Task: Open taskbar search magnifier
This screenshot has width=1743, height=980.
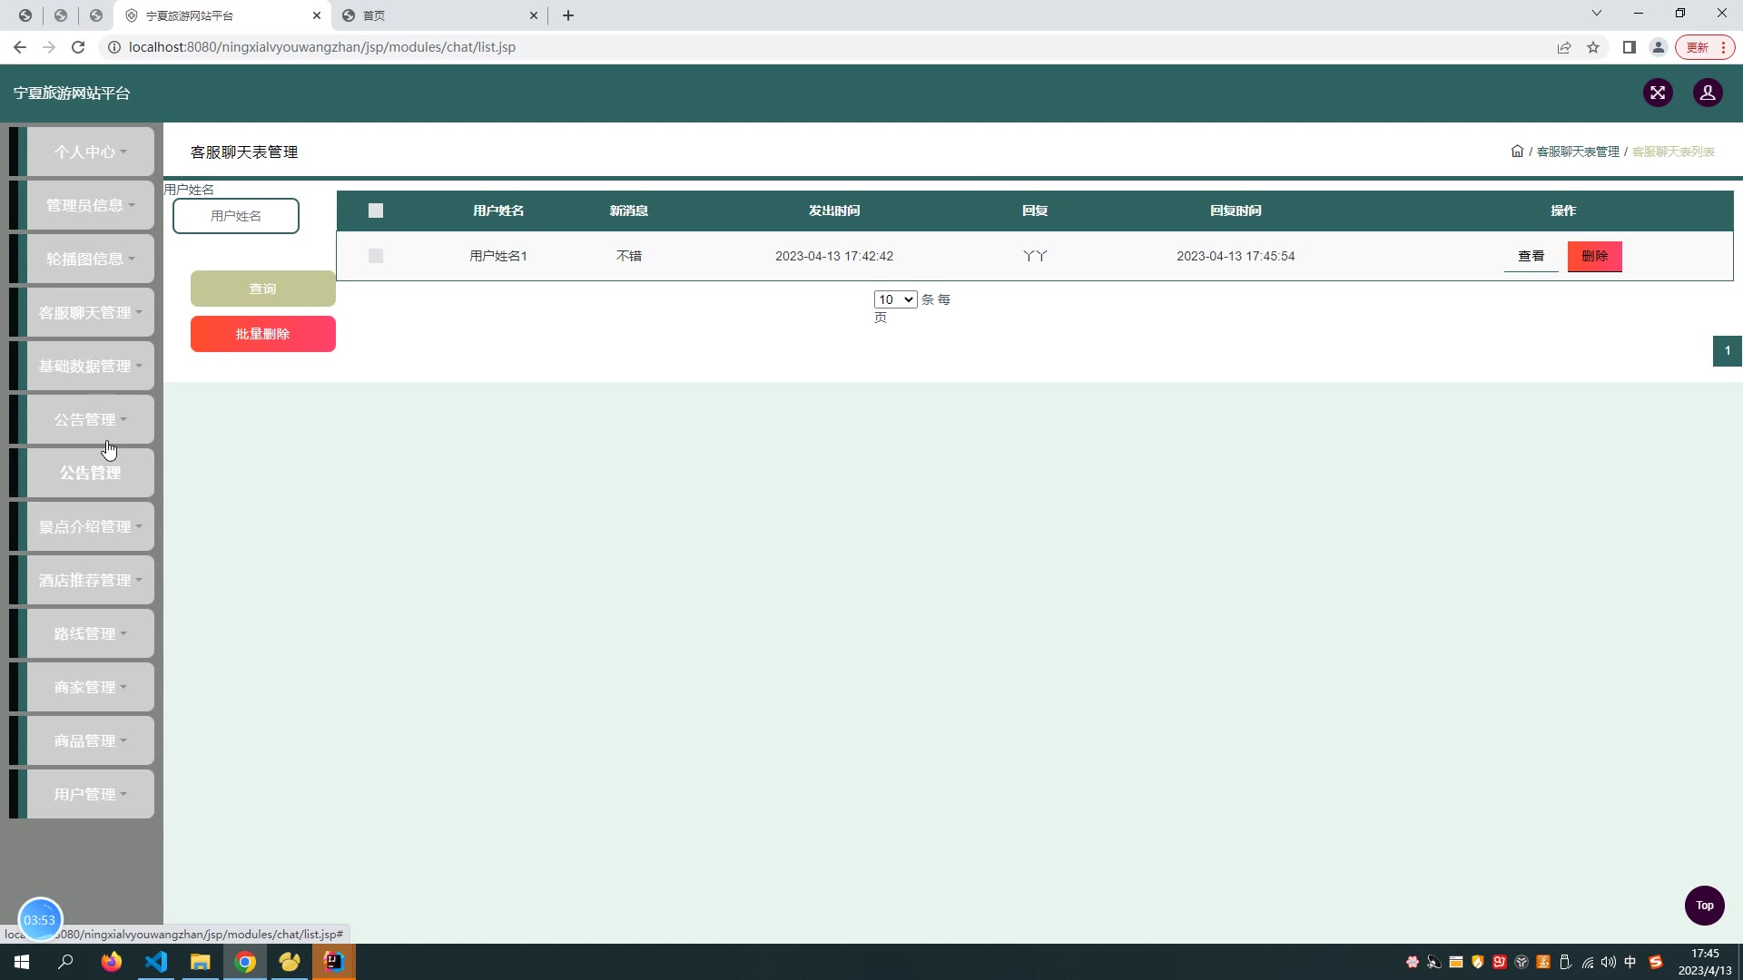Action: pyautogui.click(x=65, y=962)
